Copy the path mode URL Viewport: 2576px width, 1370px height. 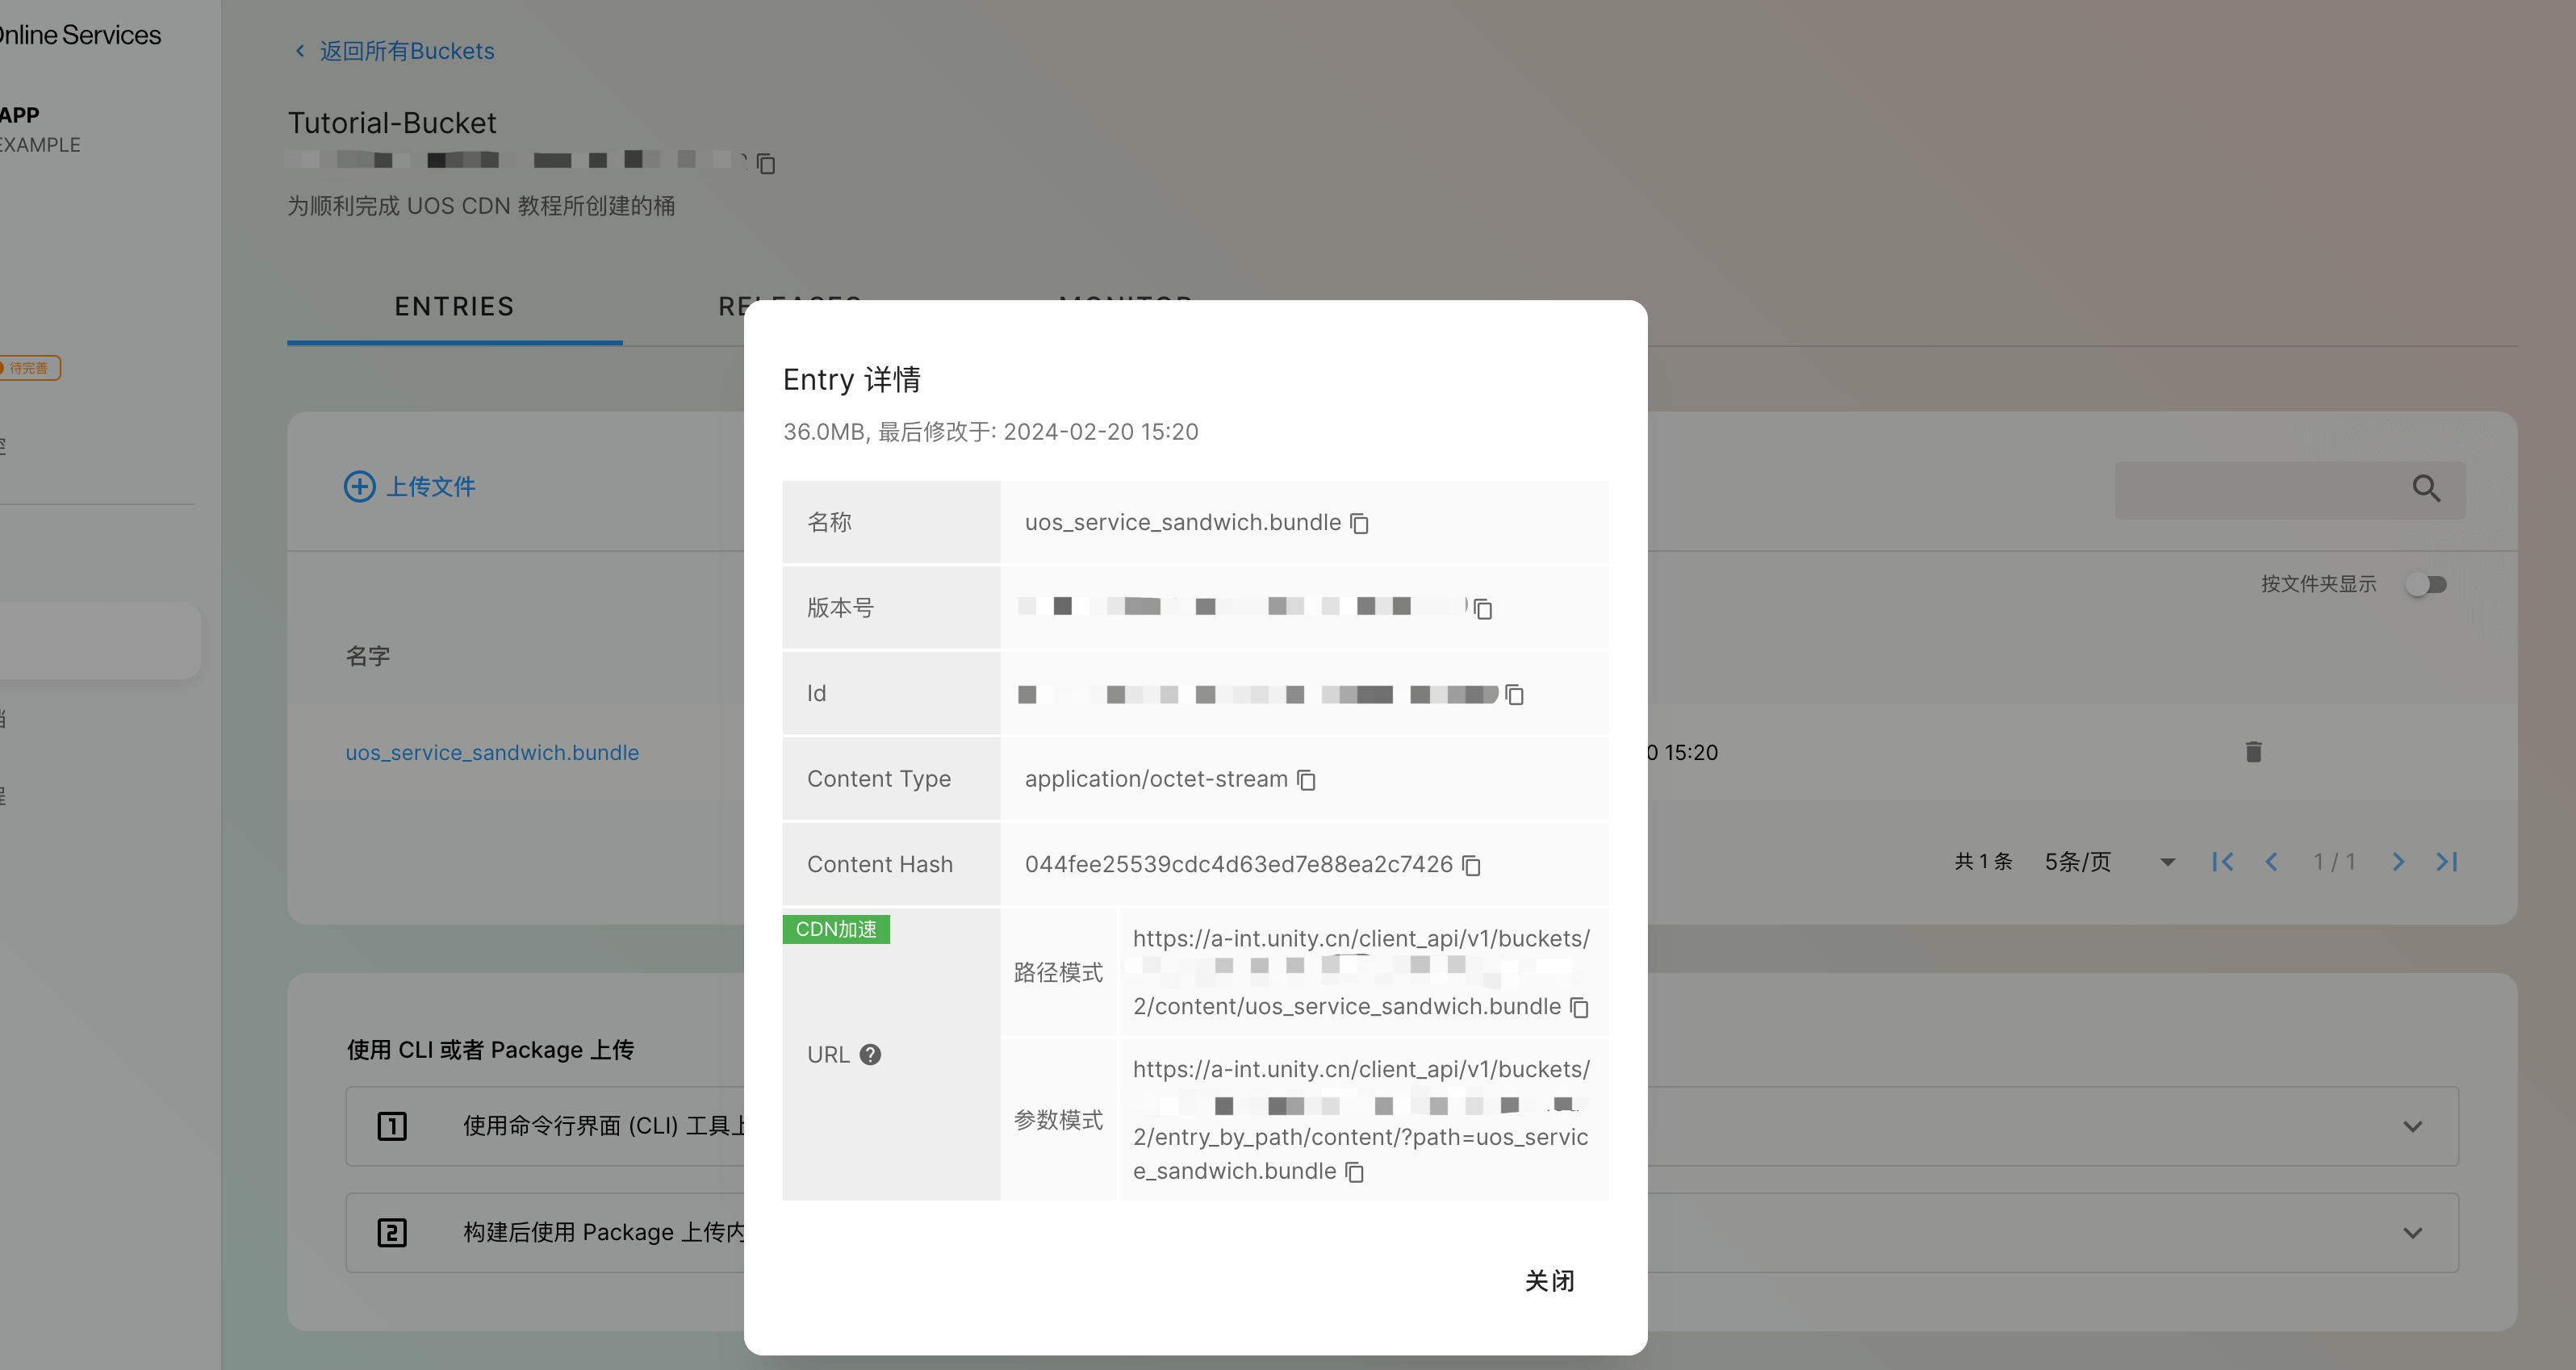[1579, 1007]
